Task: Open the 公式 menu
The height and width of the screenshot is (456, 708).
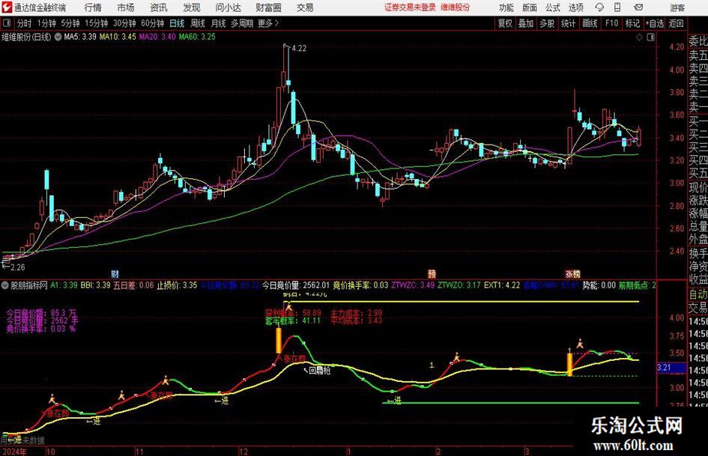Action: coord(553,7)
